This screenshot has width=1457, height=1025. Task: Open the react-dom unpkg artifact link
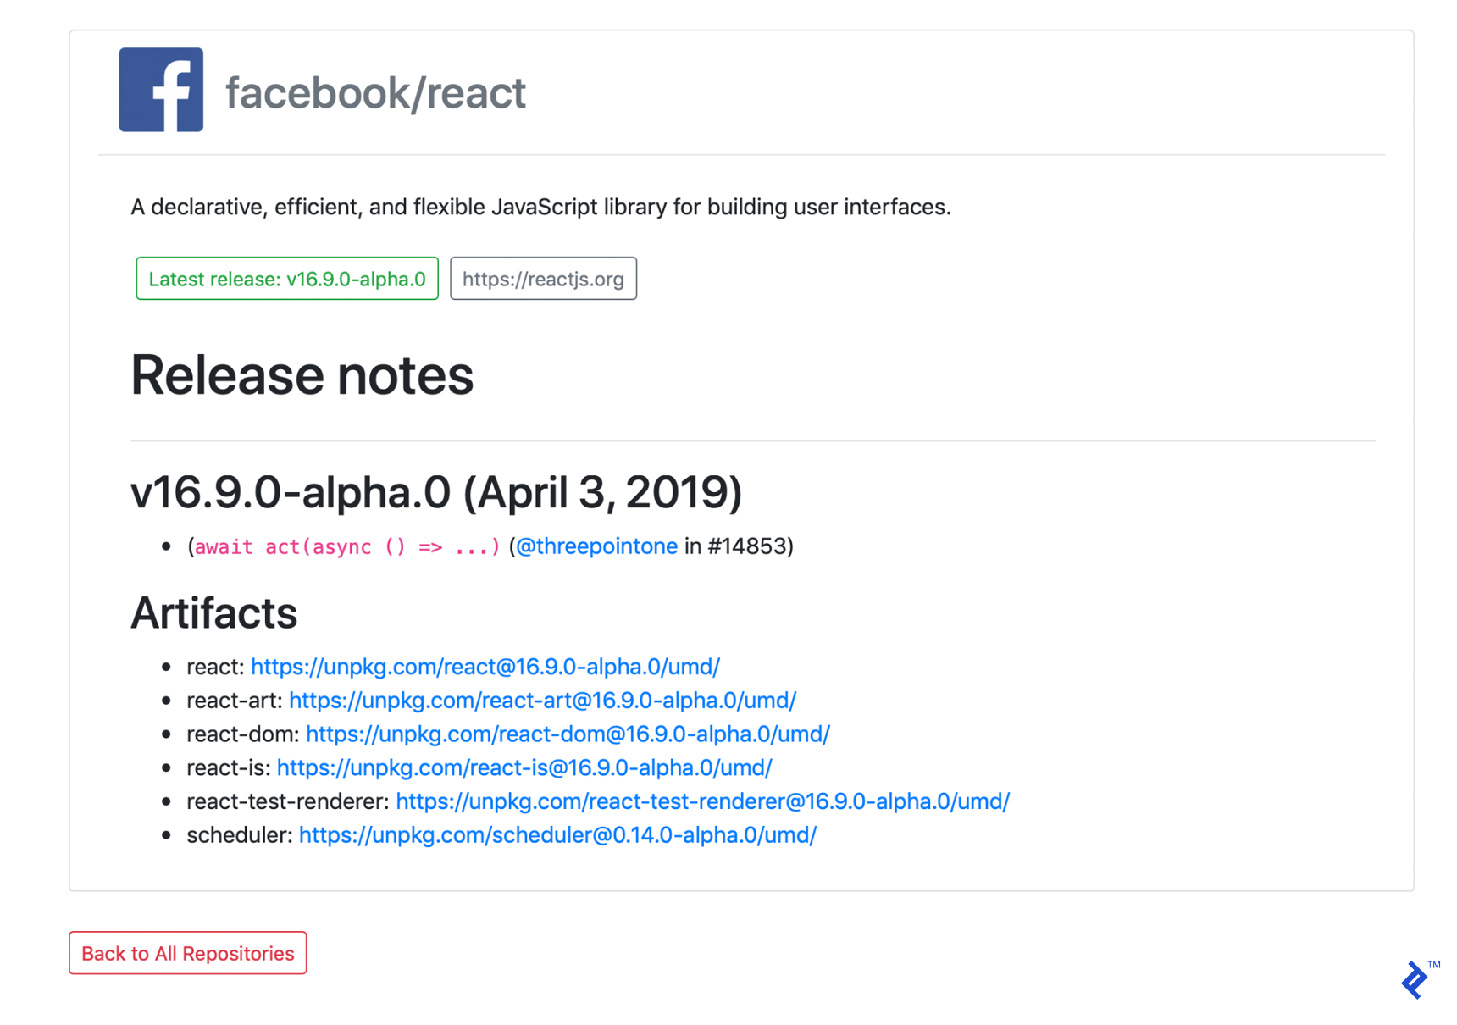pos(568,734)
